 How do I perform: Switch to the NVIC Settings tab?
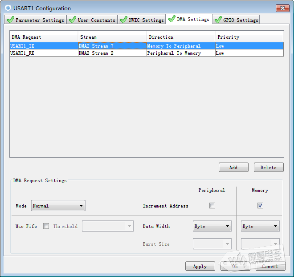pos(141,20)
